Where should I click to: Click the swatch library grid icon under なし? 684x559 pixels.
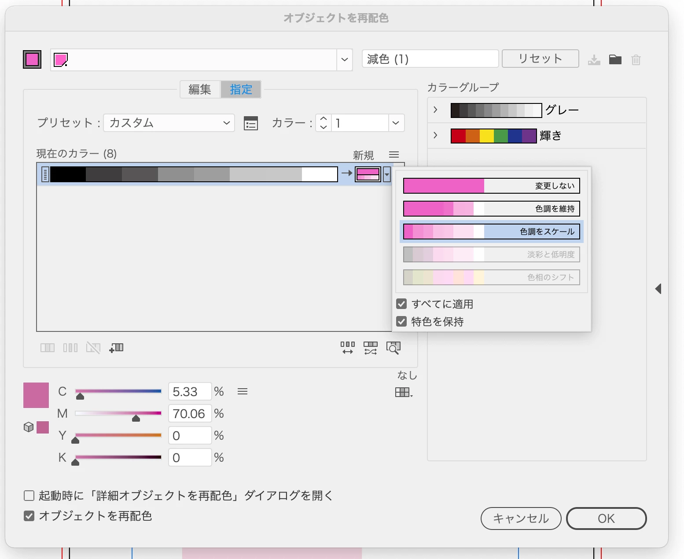404,392
